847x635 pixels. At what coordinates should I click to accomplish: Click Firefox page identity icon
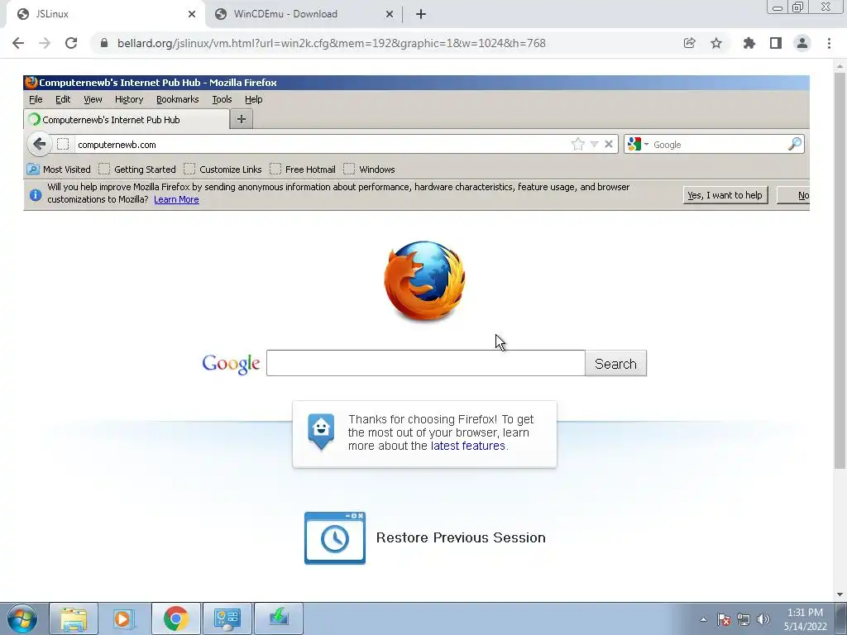tap(63, 144)
